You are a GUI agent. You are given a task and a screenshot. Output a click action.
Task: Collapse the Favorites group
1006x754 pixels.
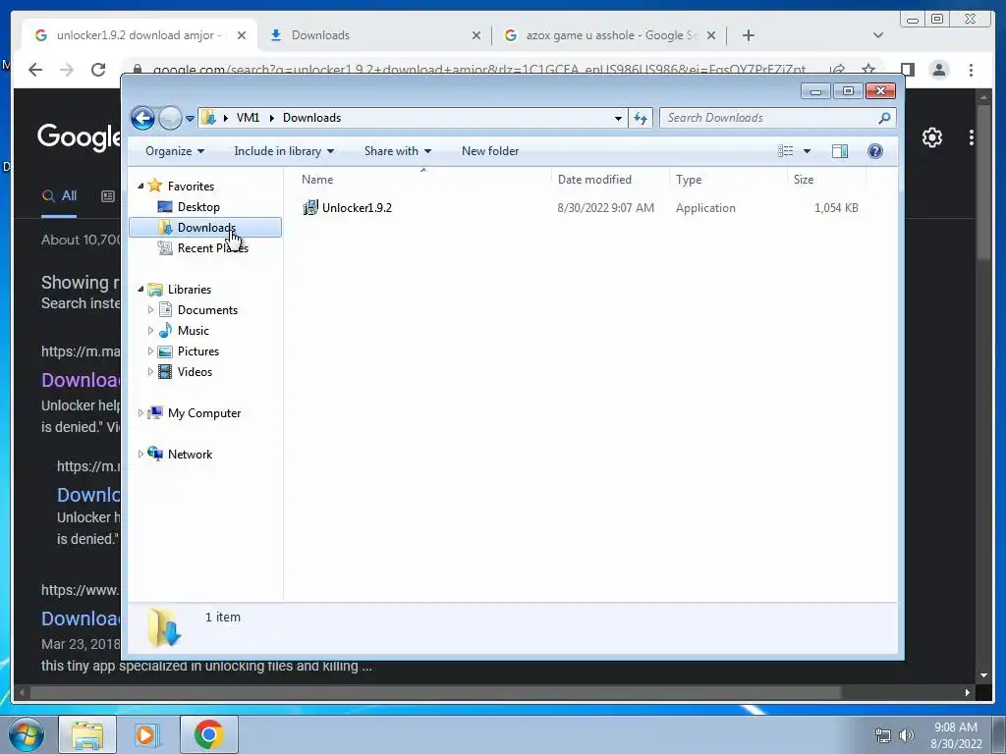pyautogui.click(x=140, y=186)
